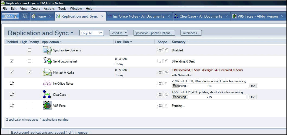Sort by the Last Run column header

[x=124, y=42]
